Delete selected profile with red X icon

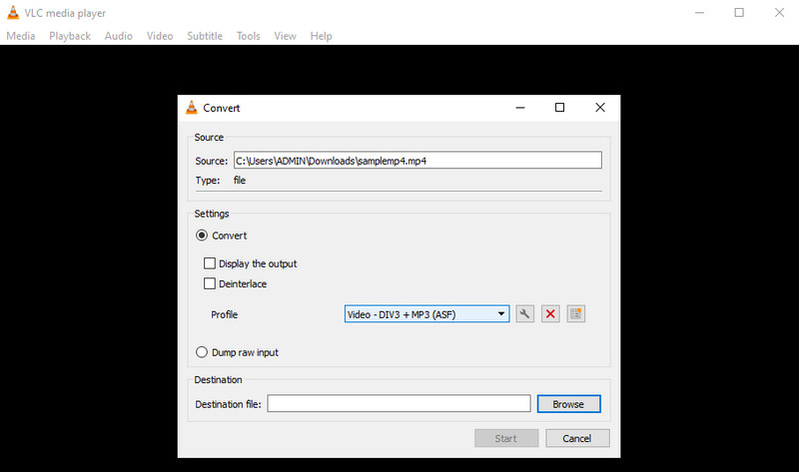tap(550, 314)
